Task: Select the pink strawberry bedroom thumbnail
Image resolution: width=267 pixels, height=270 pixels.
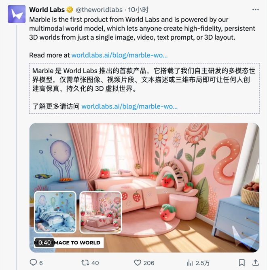Action: coord(101,212)
